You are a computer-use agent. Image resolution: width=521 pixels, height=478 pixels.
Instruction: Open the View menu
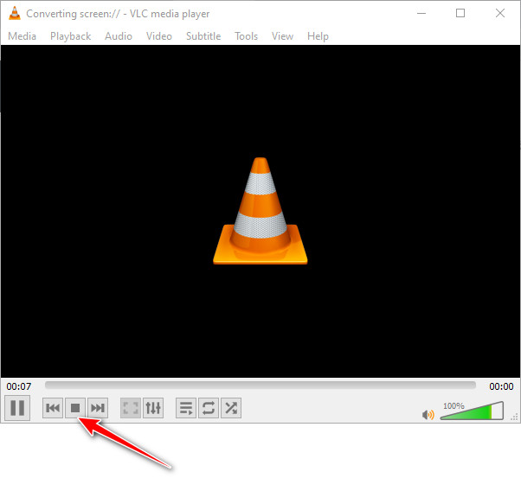282,35
